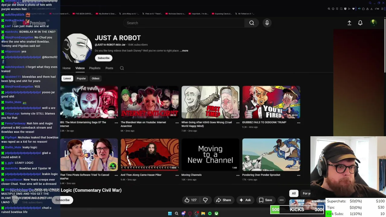Click the JUST A ROBOT channel avatar
This screenshot has height=217, width=386.
click(77, 48)
